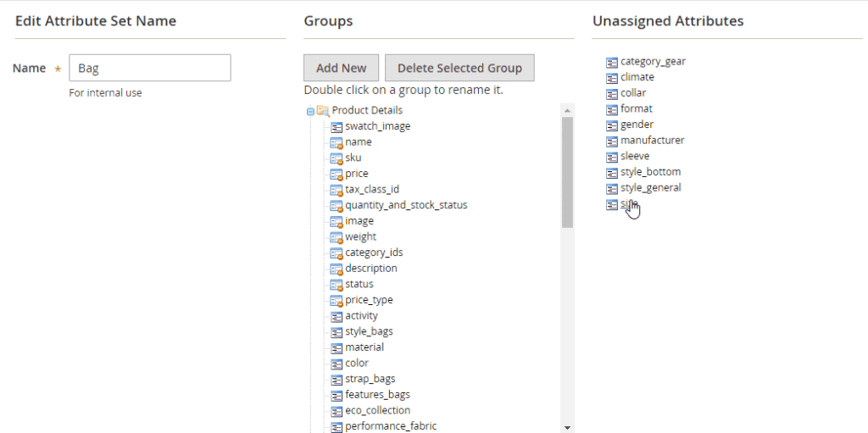Click the format unassigned attribute icon
Image resolution: width=868 pixels, height=433 pixels.
pos(612,109)
